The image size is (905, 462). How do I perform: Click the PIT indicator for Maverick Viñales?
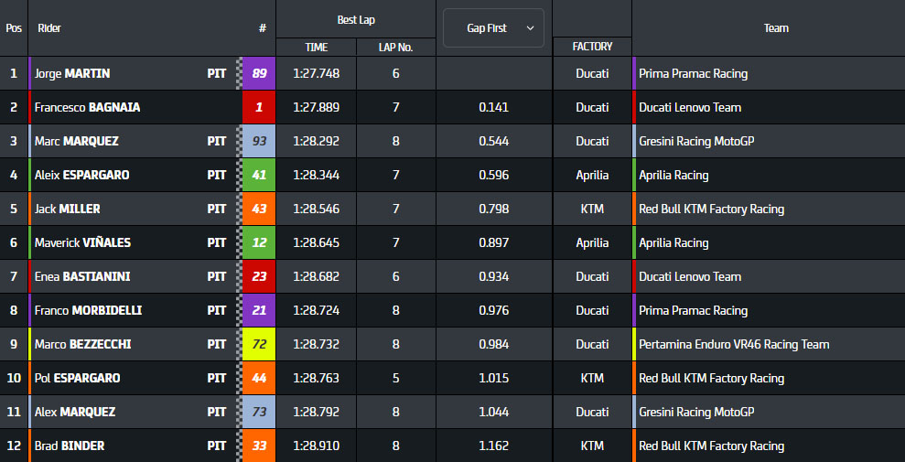217,242
